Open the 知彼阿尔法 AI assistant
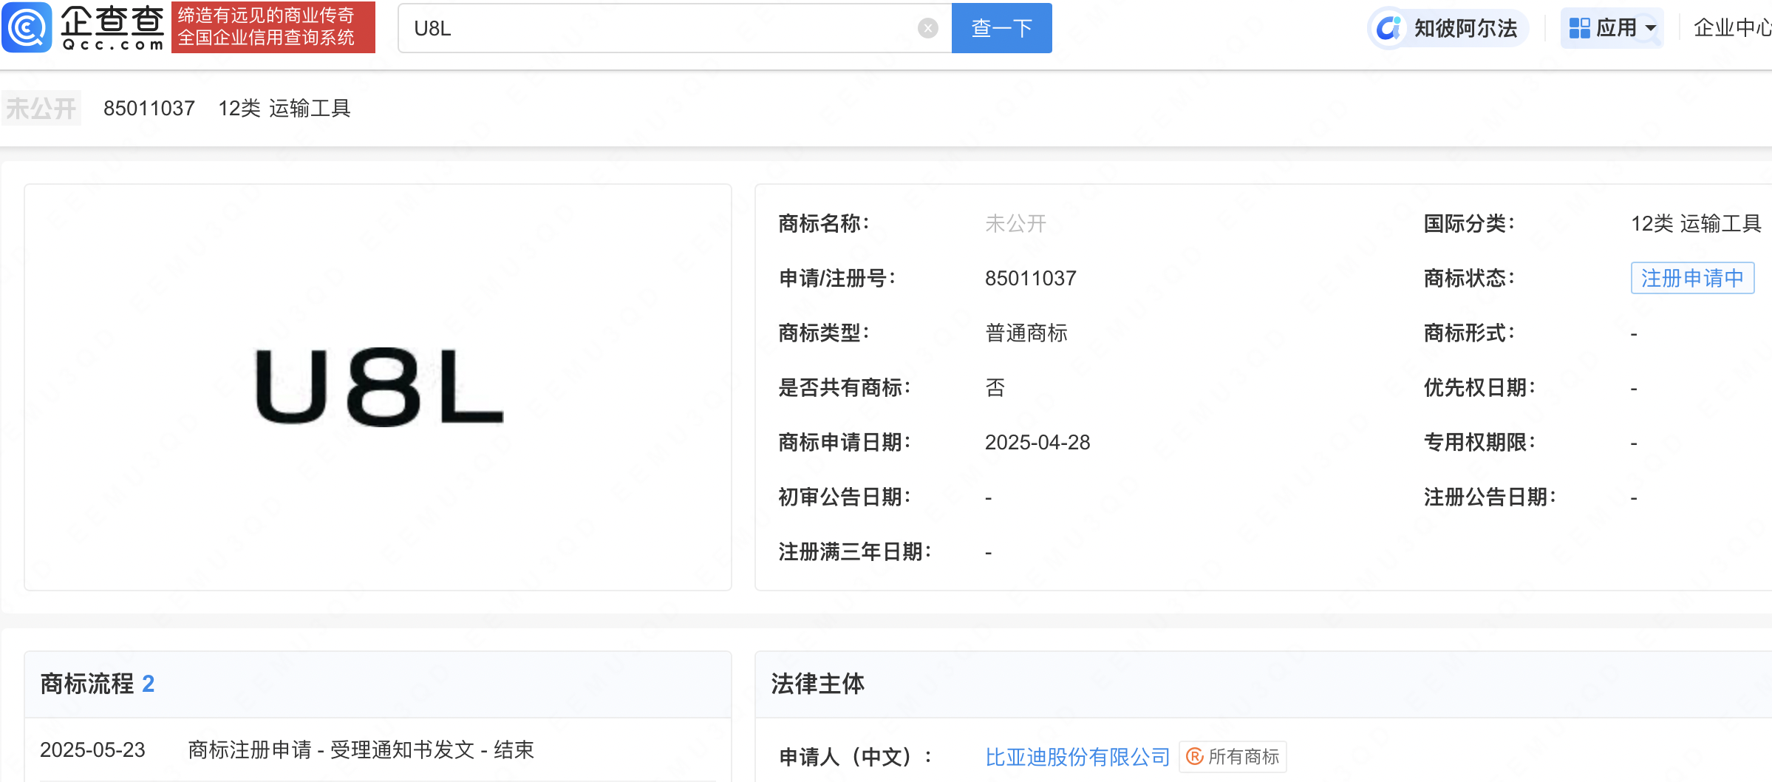1772x782 pixels. pyautogui.click(x=1449, y=28)
